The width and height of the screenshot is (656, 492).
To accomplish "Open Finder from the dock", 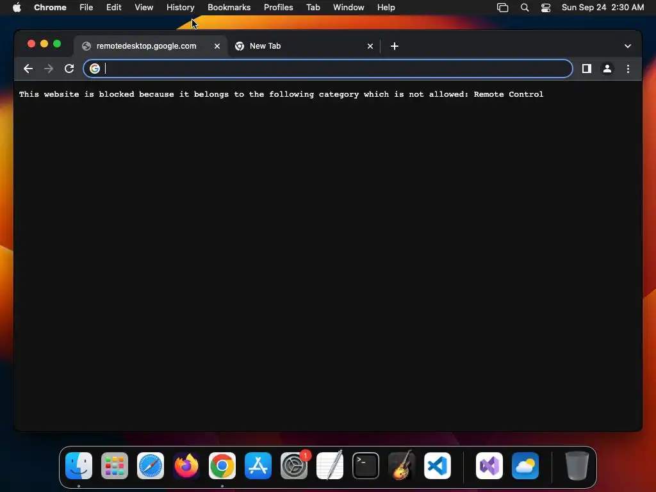I will click(x=79, y=466).
